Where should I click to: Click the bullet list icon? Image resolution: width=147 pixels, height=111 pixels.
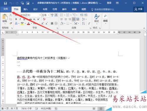click(x=62, y=15)
